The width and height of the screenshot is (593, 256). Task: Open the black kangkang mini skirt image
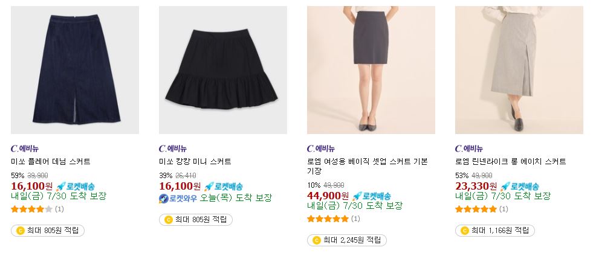tap(223, 70)
